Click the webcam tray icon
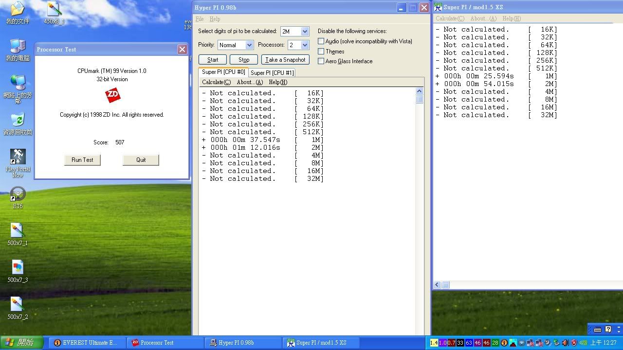This screenshot has height=350, width=623. point(547,343)
